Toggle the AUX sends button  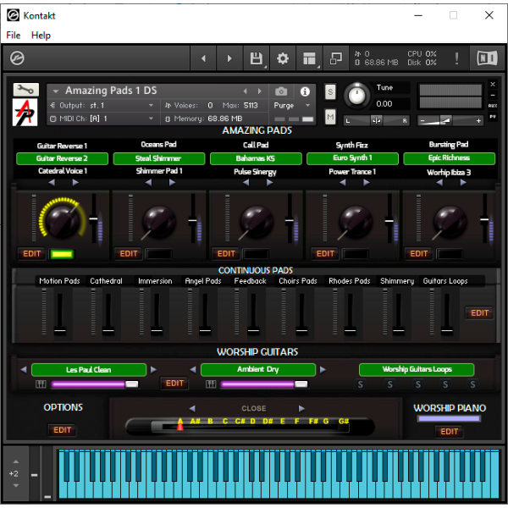coord(493,106)
